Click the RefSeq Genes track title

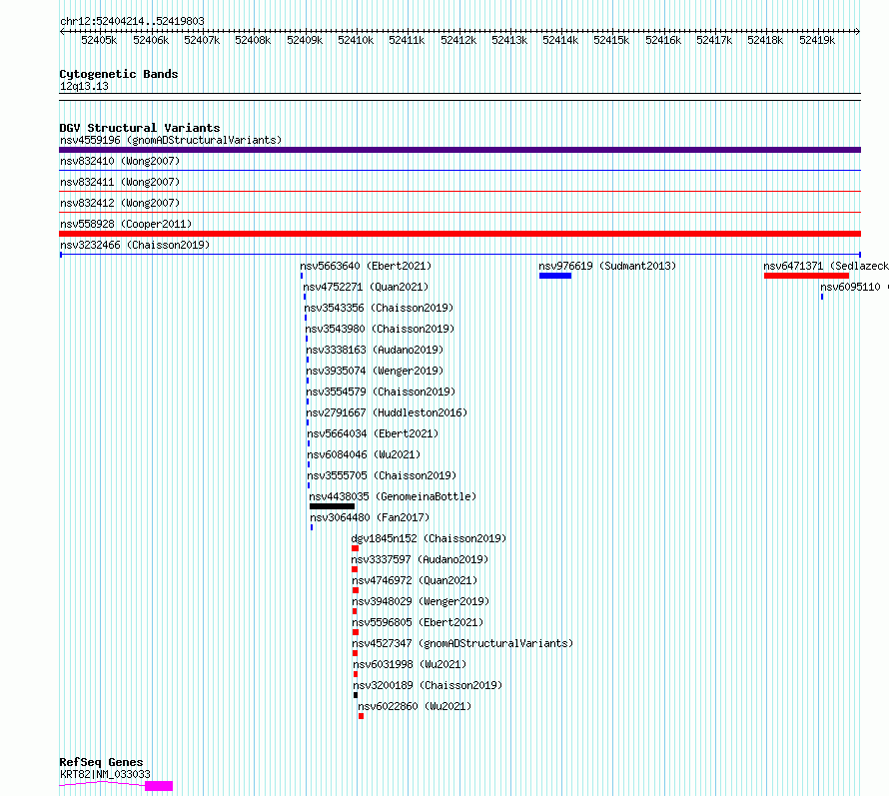click(x=102, y=763)
